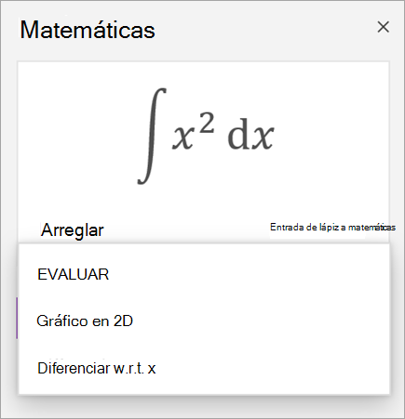
Task: Click the purple marker beside Gráfico en 2D
Action: [17, 318]
